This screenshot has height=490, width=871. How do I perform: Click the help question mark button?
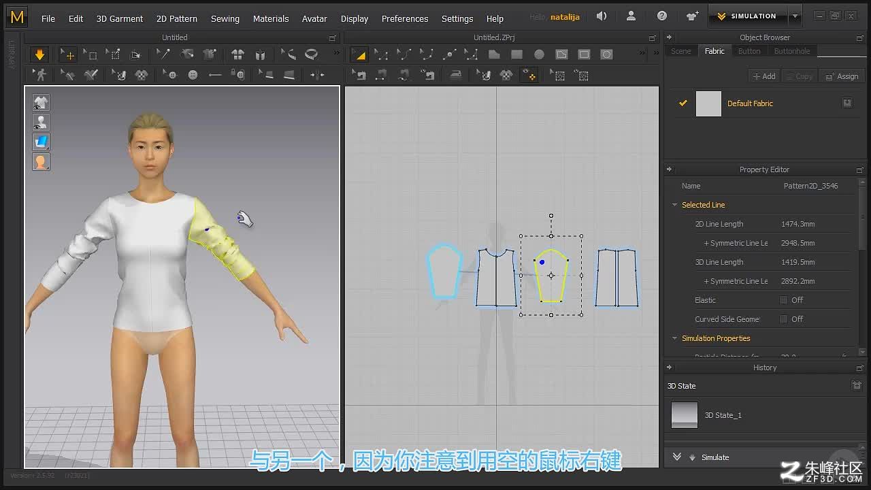pyautogui.click(x=662, y=16)
